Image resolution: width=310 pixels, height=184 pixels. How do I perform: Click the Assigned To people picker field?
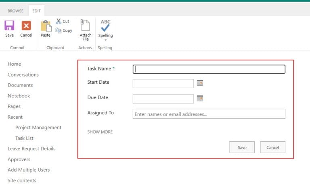coord(209,114)
